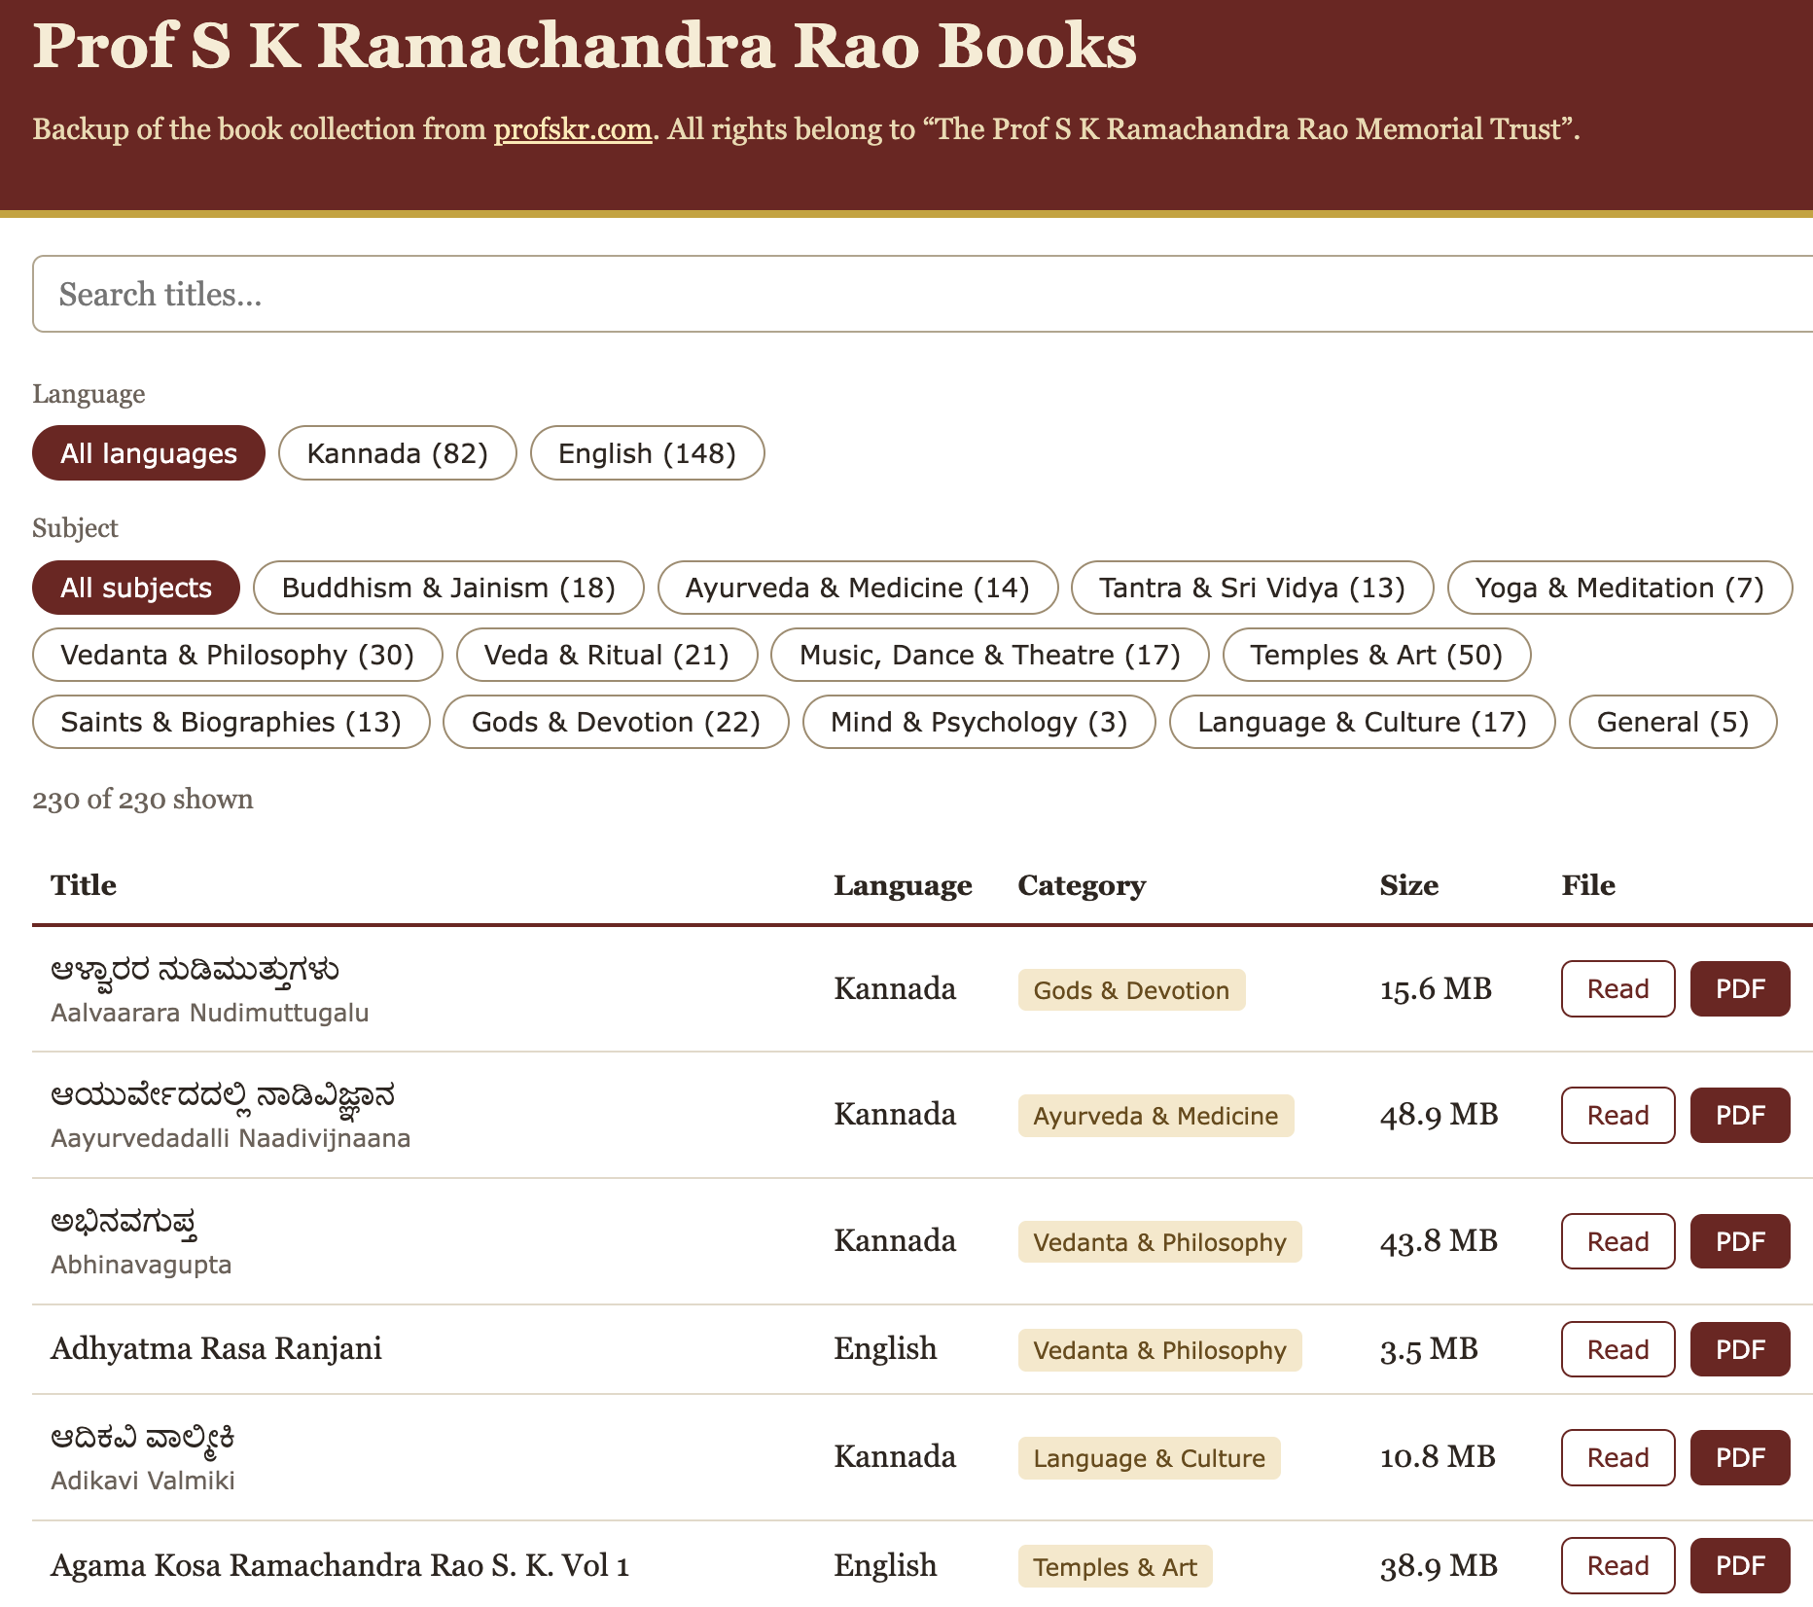Image resolution: width=1813 pixels, height=1607 pixels.
Task: Download PDF of Aalvaarara Nudimuttugalu
Action: pos(1740,989)
